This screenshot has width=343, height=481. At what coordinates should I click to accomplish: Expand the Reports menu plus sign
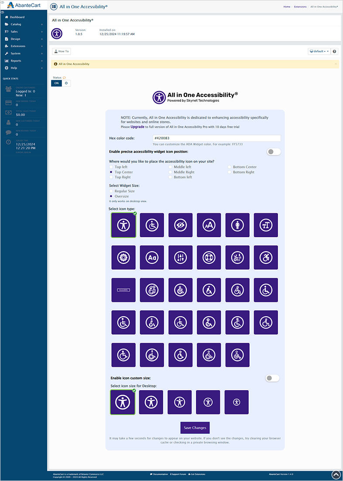click(x=42, y=61)
